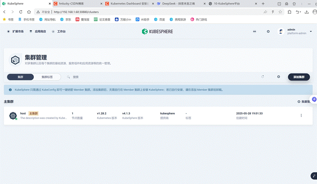
Task: Click the info icon in the notice banner
Action: (10, 90)
